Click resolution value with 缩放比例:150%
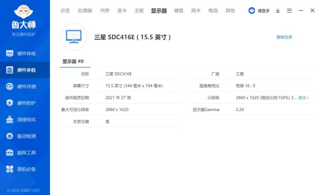317x195 pixels. click(266, 97)
